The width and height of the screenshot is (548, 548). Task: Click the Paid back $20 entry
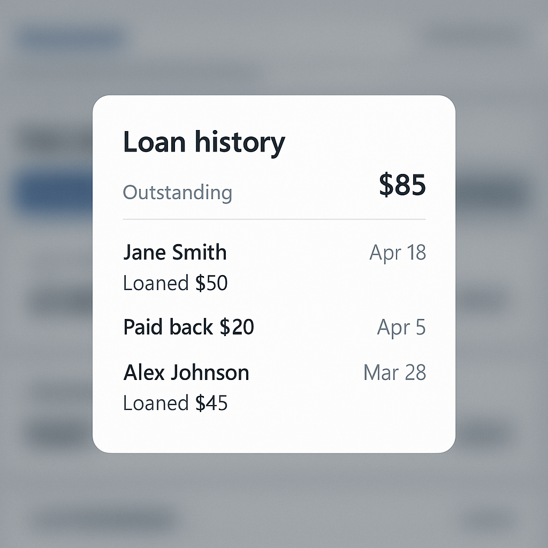point(188,326)
